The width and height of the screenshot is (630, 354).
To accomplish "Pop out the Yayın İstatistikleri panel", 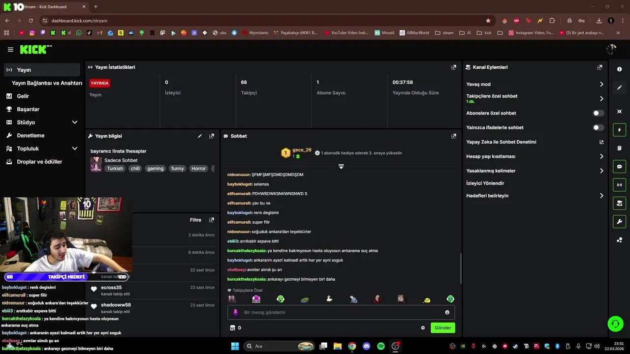I will [454, 67].
